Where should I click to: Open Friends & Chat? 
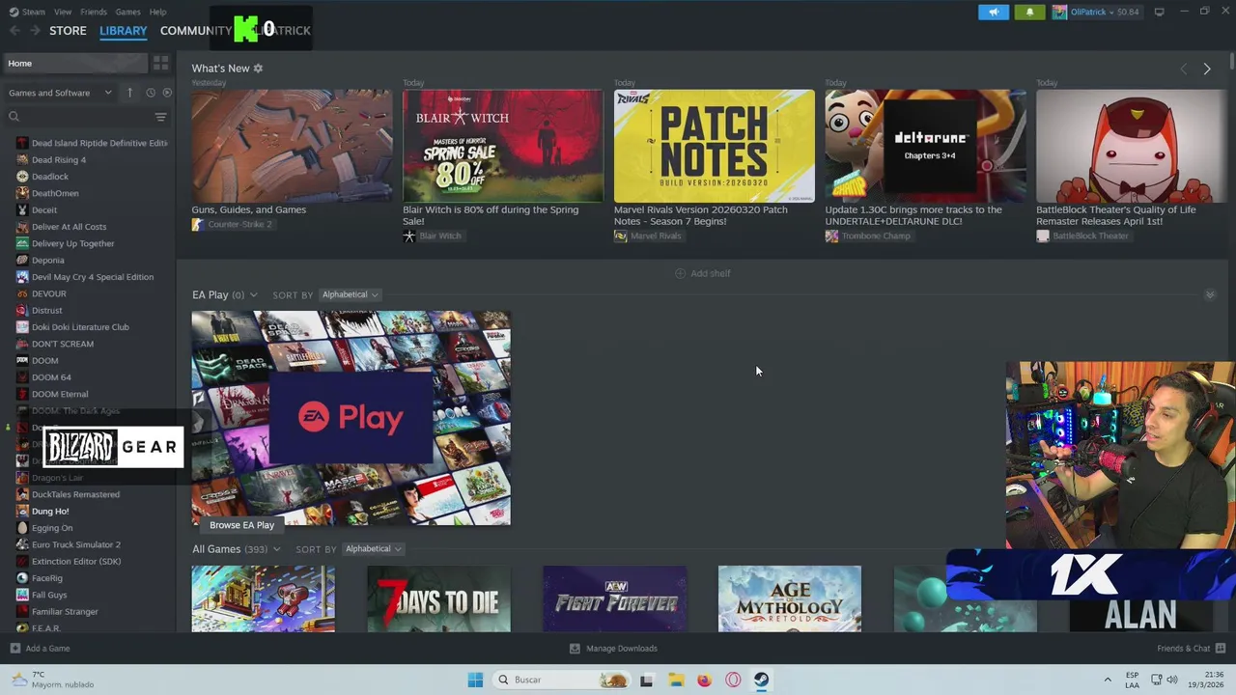tap(1191, 649)
